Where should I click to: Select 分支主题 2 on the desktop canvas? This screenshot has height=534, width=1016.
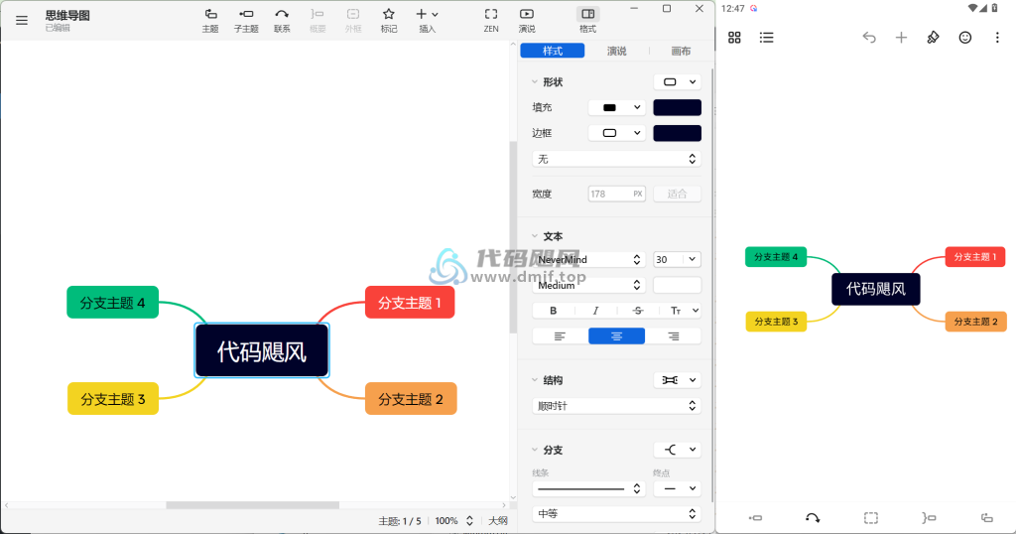411,399
